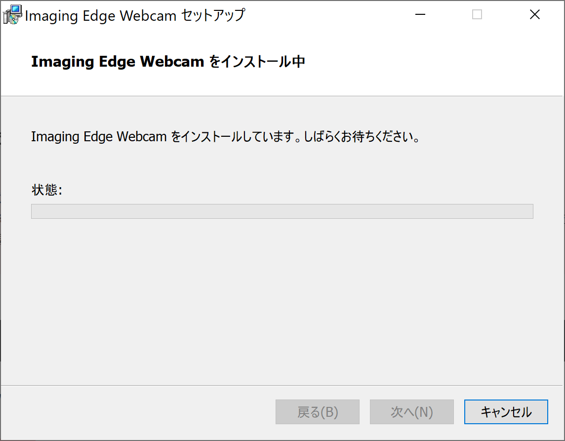Image resolution: width=565 pixels, height=441 pixels.
Task: Click the 状態: status label
Action: click(x=47, y=190)
